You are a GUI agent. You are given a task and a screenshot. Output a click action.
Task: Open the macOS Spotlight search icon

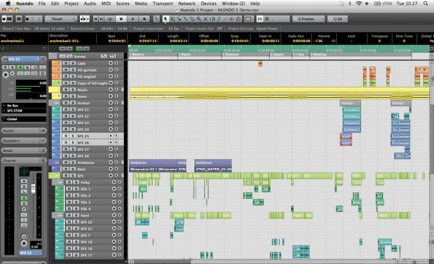point(425,3)
